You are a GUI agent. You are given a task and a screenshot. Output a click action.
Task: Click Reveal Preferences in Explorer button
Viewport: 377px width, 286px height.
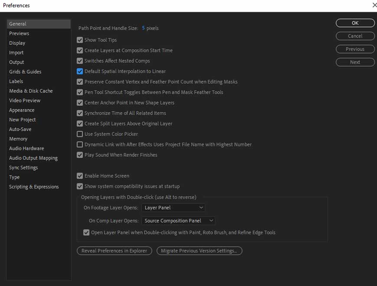[114, 251]
